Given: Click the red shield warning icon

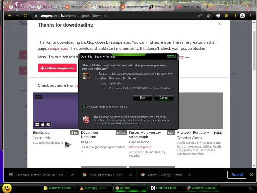Looking at the screenshot, I should [86, 120].
